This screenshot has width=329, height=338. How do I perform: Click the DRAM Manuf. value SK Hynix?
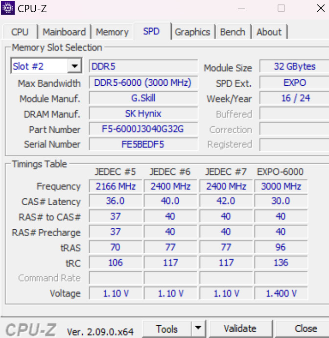(x=143, y=114)
